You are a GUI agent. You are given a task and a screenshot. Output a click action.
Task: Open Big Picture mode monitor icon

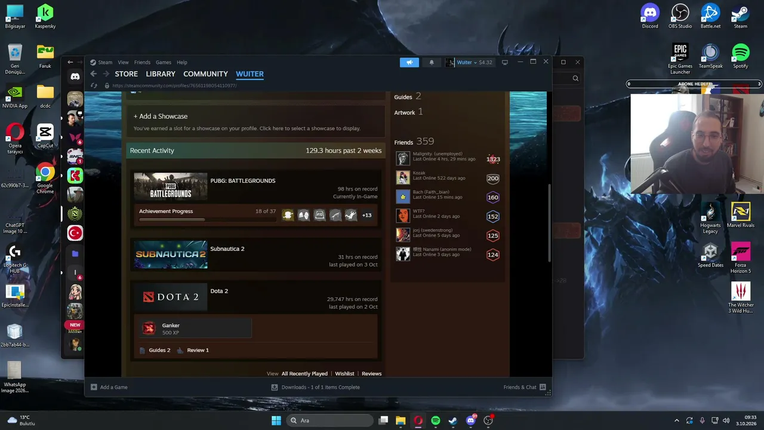(505, 62)
